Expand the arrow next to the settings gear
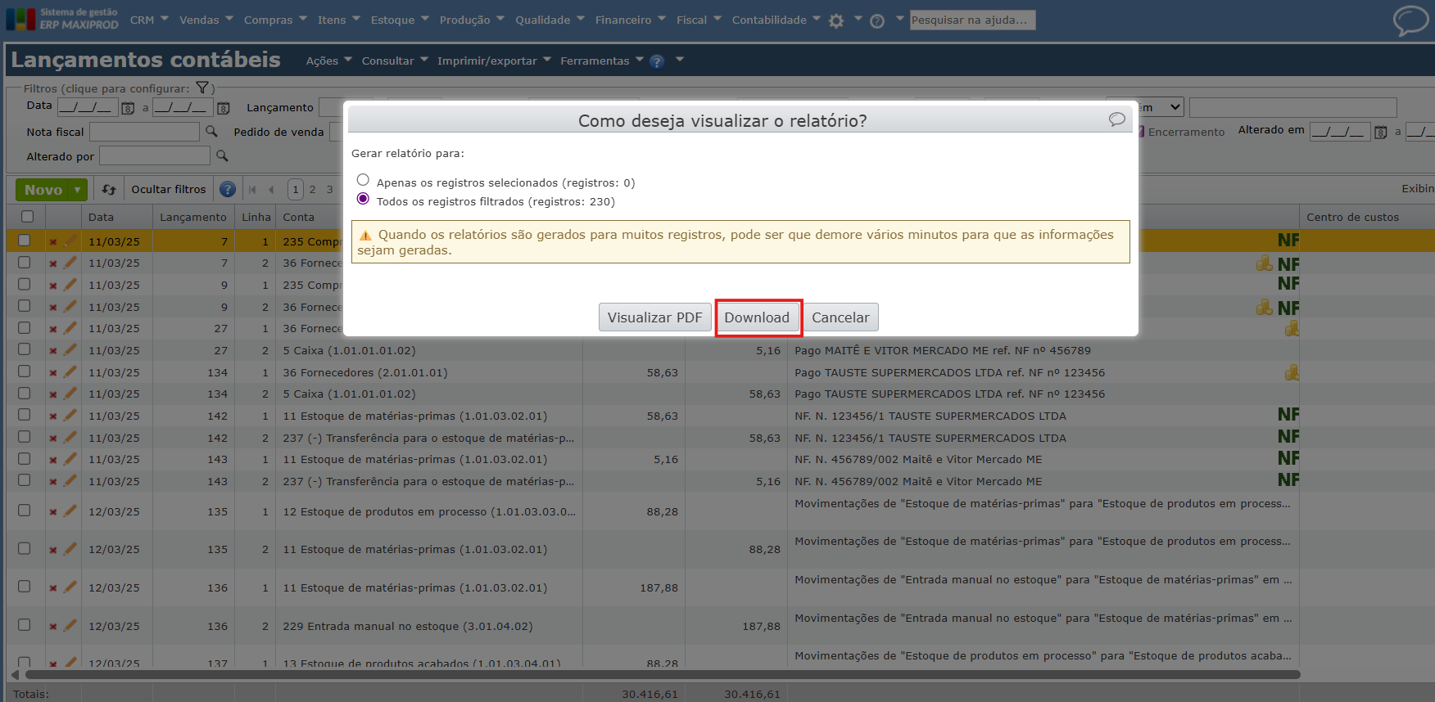 coord(858,19)
